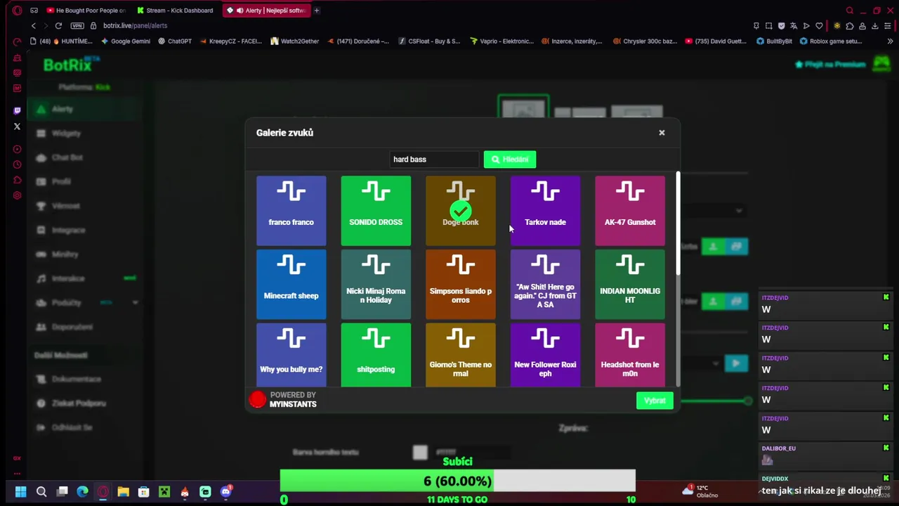Launch Minecraft from the taskbar
The image size is (899, 506).
(x=164, y=492)
